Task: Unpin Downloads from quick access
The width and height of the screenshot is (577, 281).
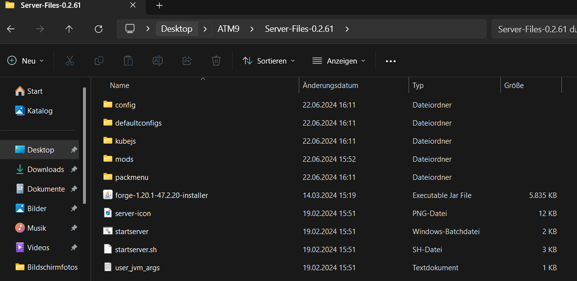Action: [x=74, y=170]
